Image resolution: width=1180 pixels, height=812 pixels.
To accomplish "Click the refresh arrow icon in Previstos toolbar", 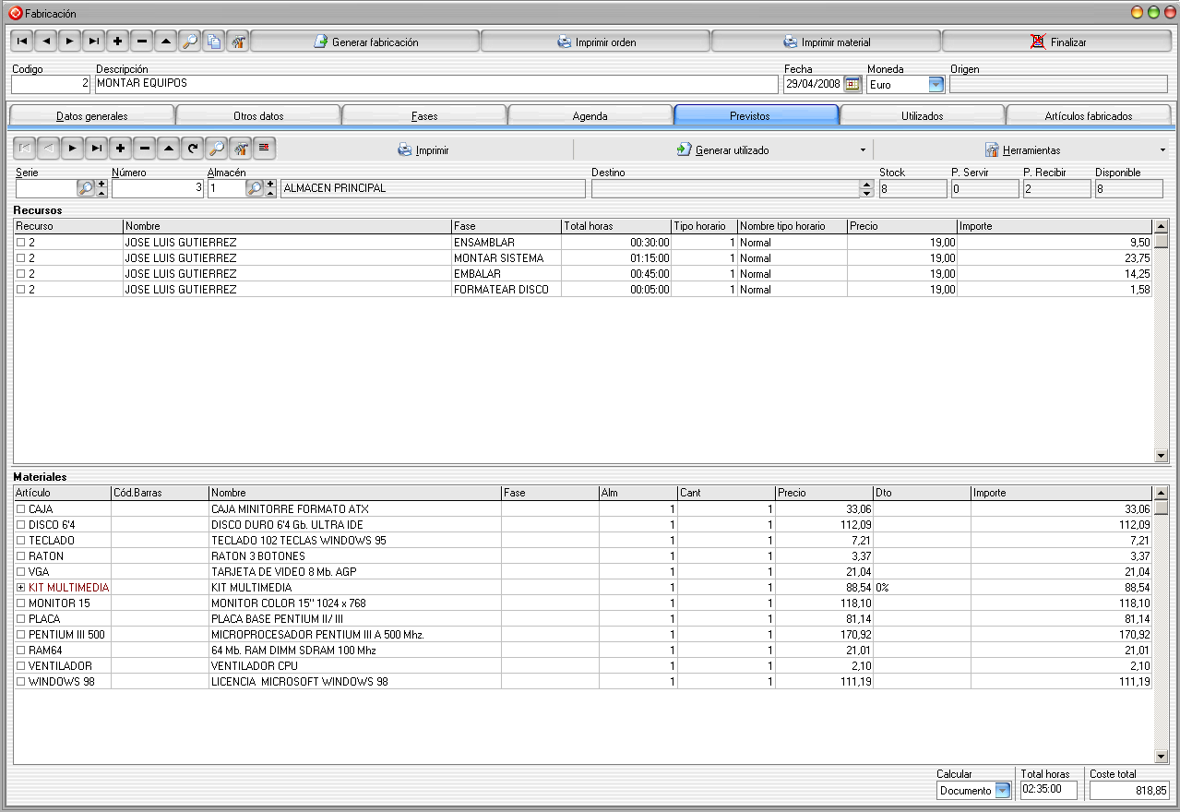I will click(x=192, y=149).
